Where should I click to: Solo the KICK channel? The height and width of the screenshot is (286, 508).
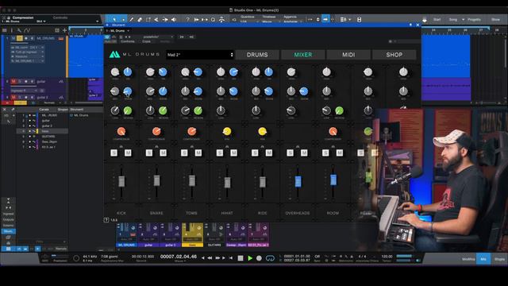pos(114,153)
